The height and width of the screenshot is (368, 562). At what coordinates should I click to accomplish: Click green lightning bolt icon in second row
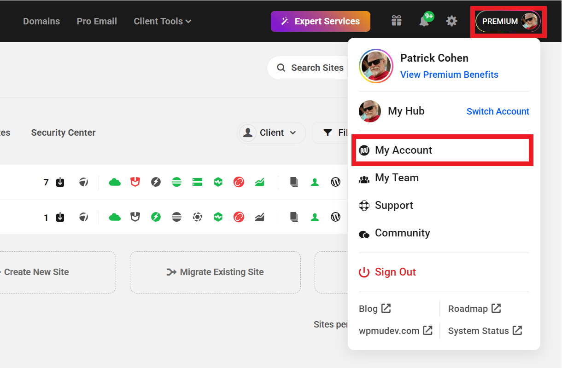pos(156,217)
